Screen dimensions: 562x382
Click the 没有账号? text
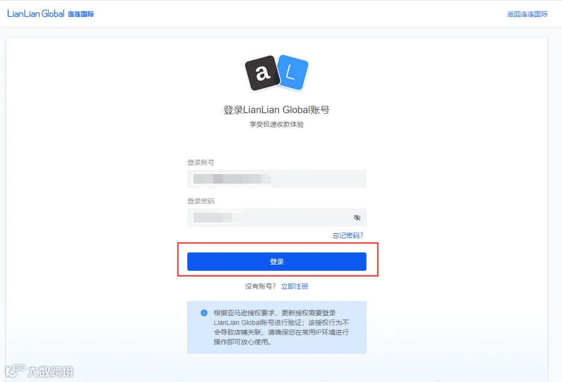[x=260, y=286]
